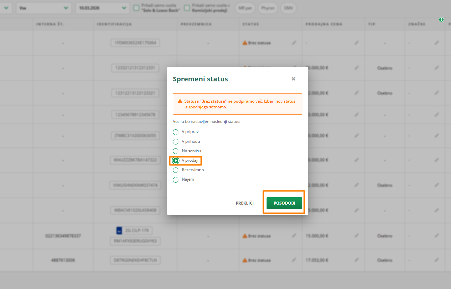Tick the Komisijski prodaji checkbox

[x=187, y=8]
